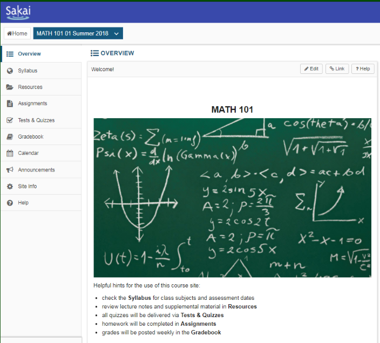Click the Edit button
Screen dimensions: 380x343
(x=311, y=68)
